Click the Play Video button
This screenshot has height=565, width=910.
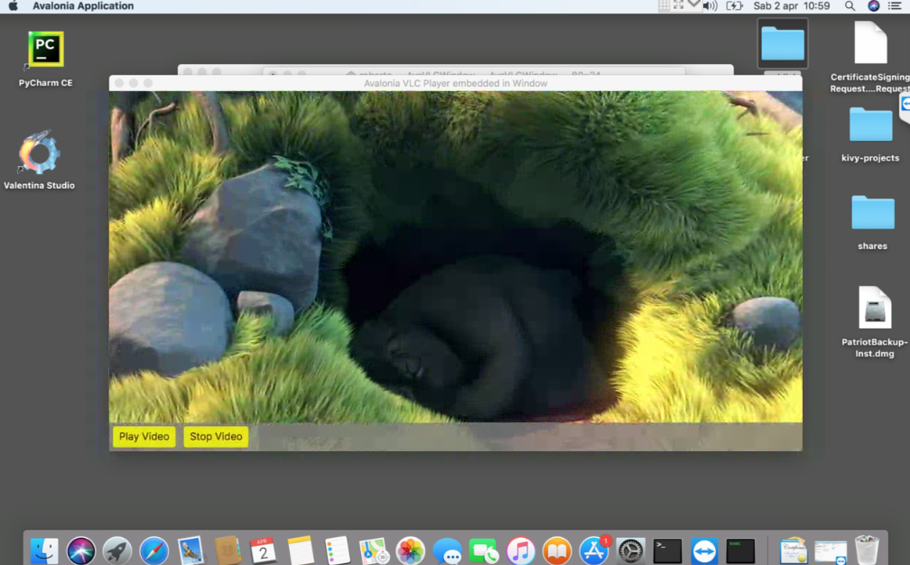[144, 436]
